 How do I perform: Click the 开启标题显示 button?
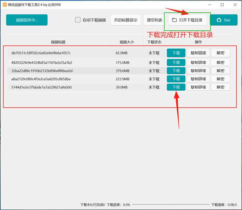[x=125, y=20]
